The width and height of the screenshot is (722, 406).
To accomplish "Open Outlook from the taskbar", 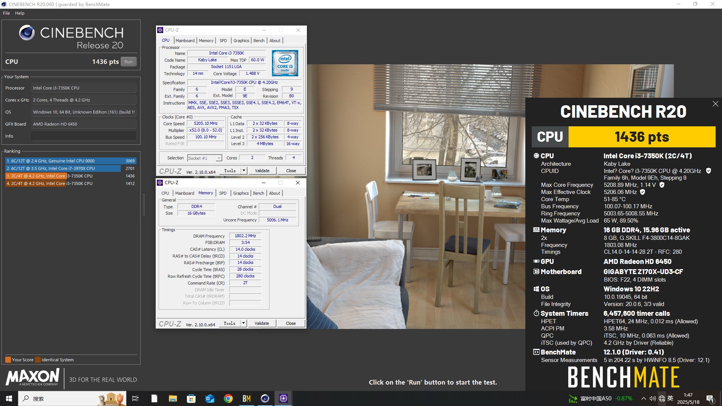I will [209, 398].
